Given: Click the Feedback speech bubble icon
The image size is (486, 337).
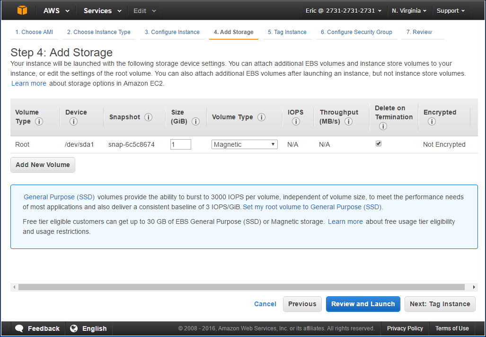Looking at the screenshot, I should (x=19, y=328).
